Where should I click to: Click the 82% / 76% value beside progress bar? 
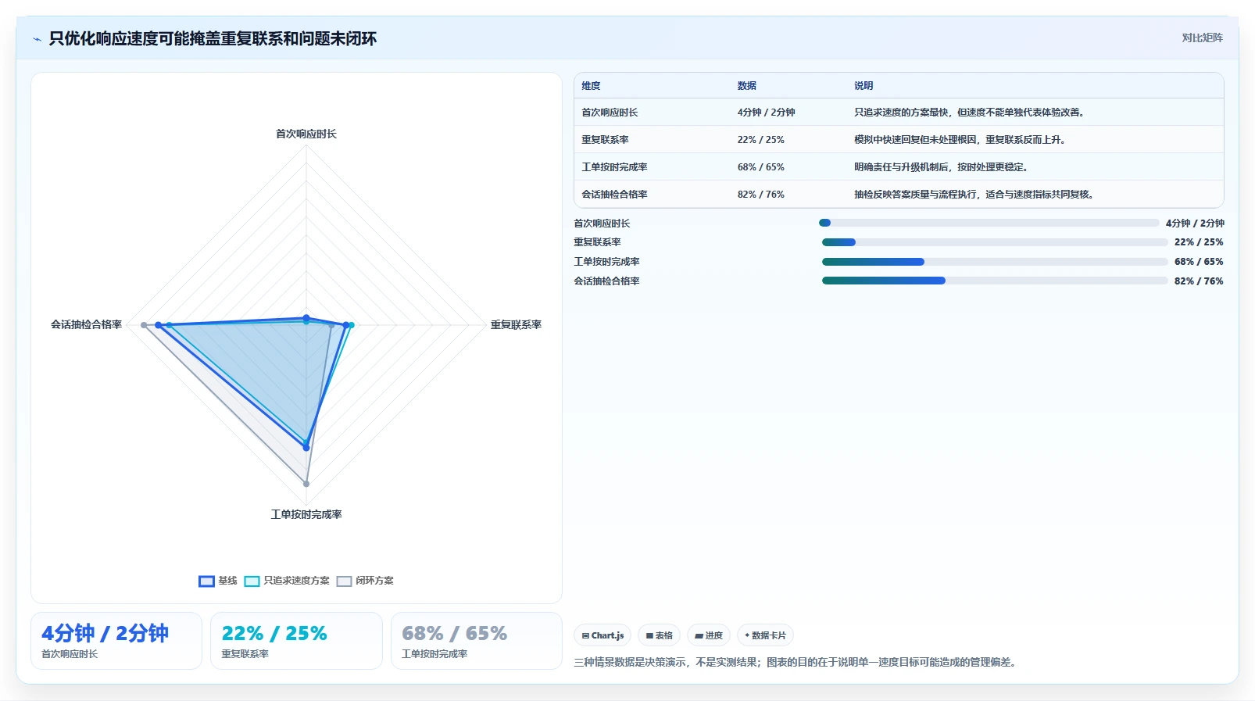point(1199,281)
